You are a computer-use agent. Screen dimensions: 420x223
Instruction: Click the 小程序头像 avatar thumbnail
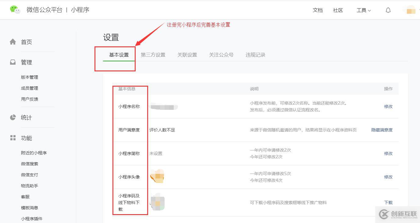(157, 177)
